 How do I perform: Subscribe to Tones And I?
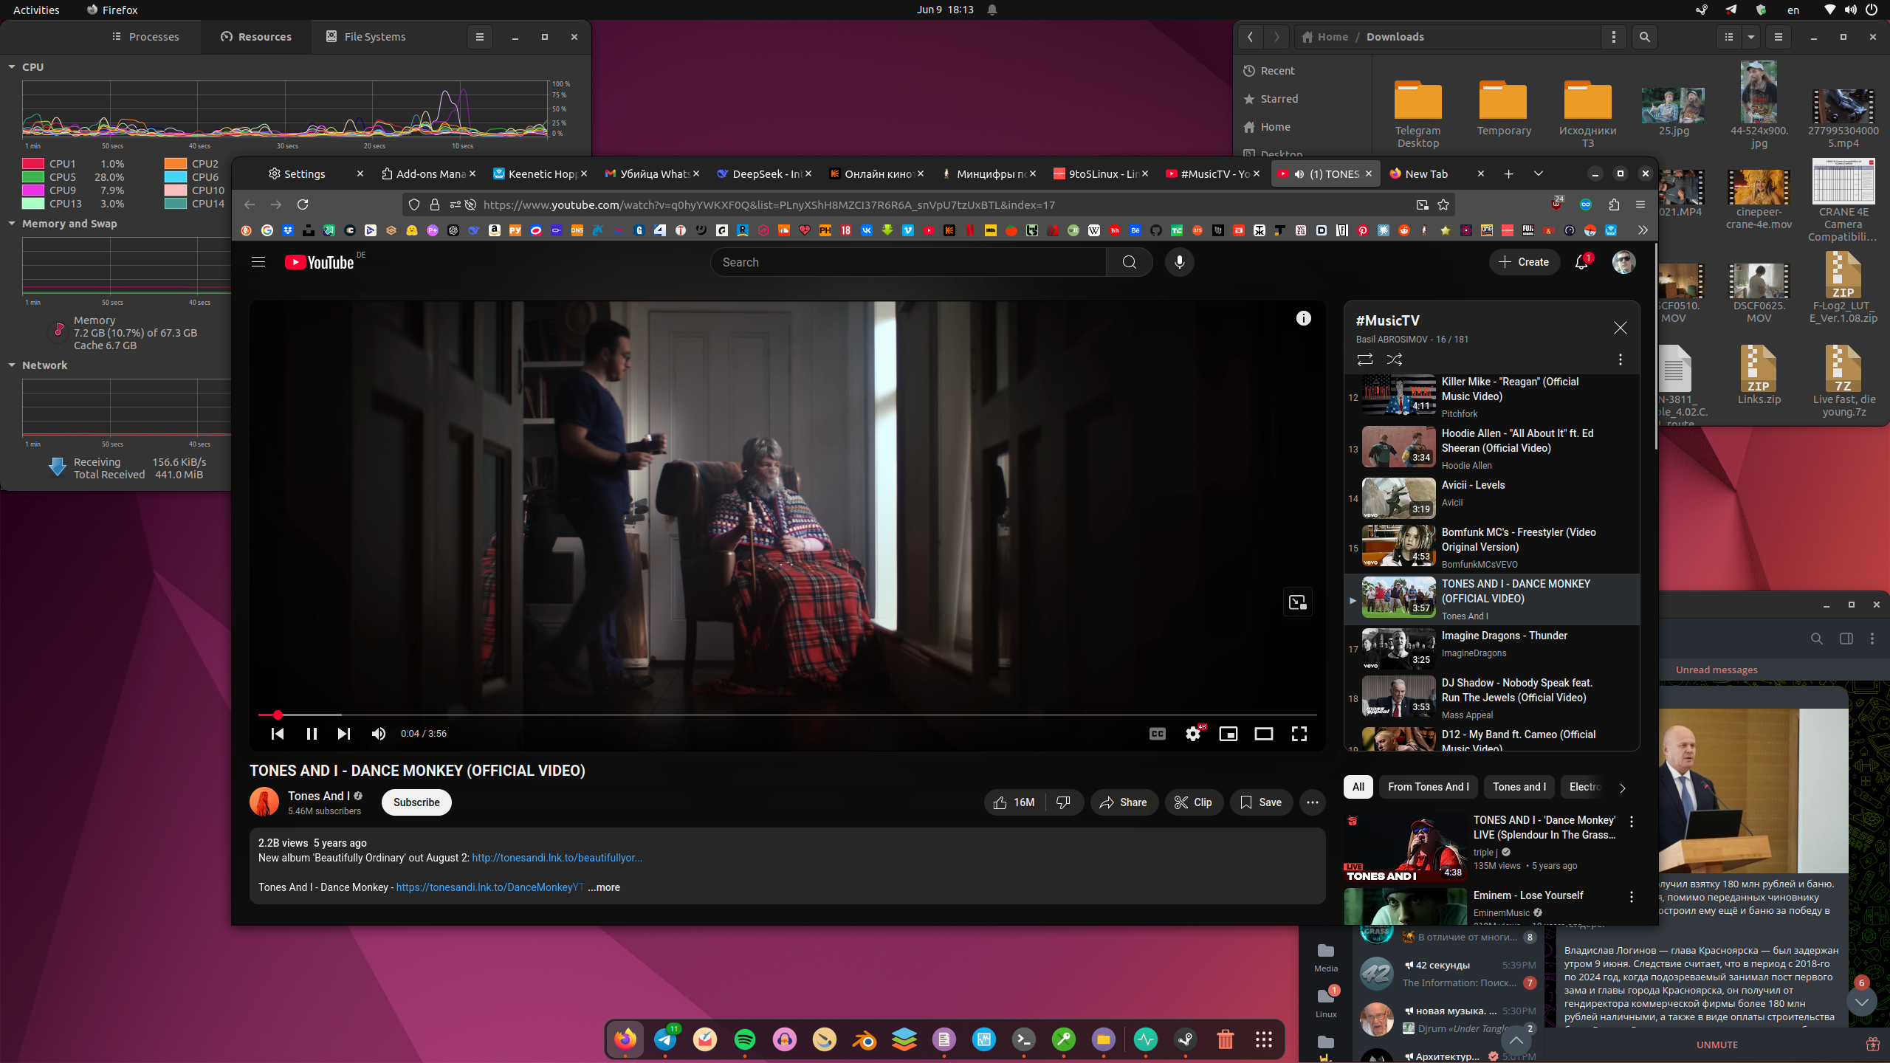(416, 802)
